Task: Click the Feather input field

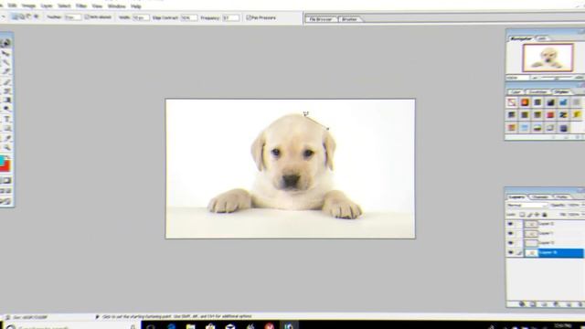Action: [73, 17]
